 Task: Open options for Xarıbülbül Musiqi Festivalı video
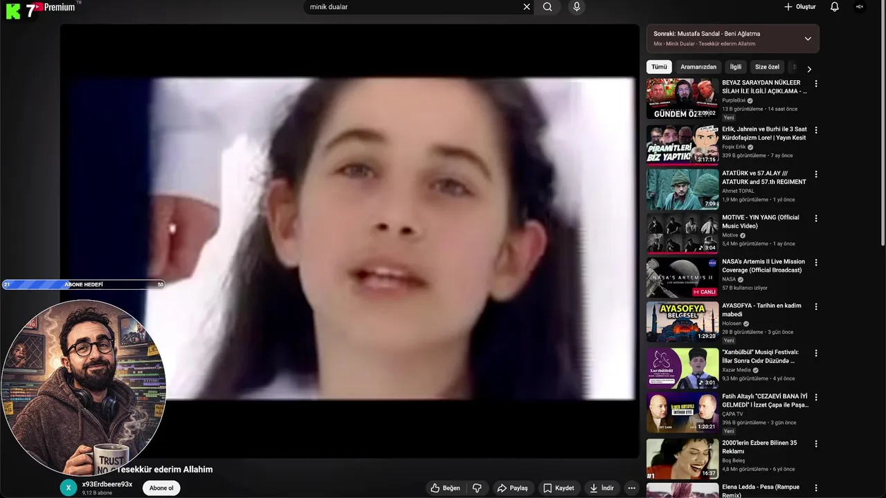pyautogui.click(x=816, y=353)
